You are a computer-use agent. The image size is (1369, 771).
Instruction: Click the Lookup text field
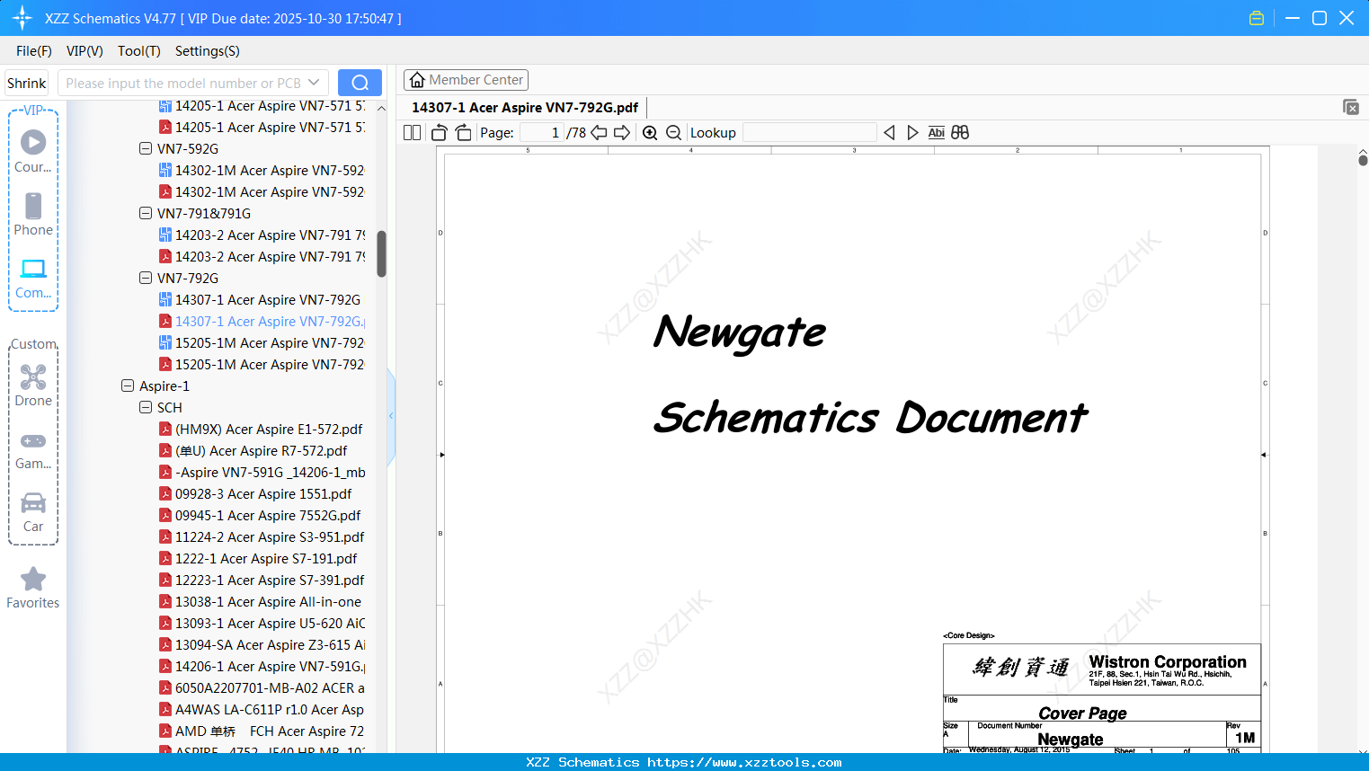click(810, 133)
